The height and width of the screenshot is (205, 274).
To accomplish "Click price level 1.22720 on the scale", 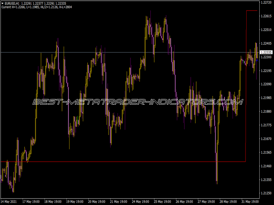I will 266,2.
